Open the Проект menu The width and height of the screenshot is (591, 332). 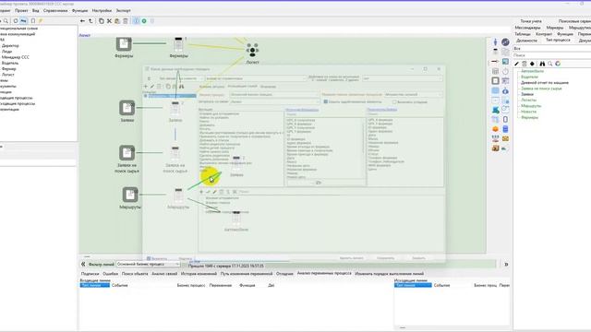(x=21, y=10)
